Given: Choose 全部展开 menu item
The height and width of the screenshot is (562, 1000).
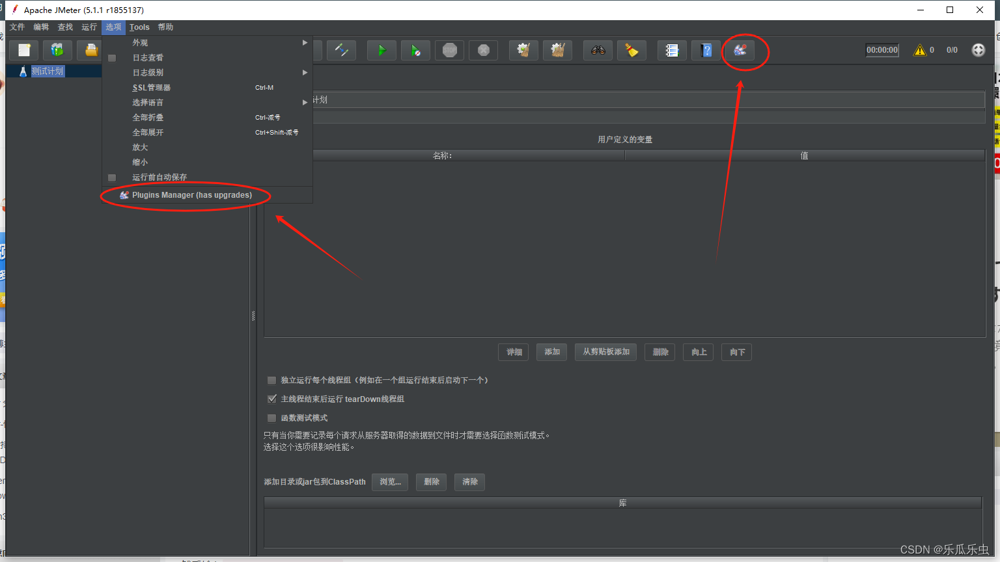Looking at the screenshot, I should [207, 133].
